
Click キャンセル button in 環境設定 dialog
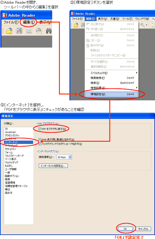[143, 229]
